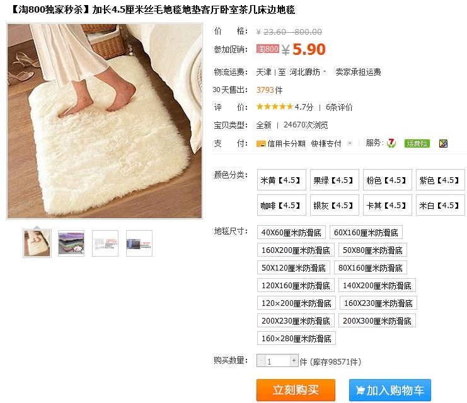
Task: Click the credit card icon beside 信用卡分期
Action: 261,144
